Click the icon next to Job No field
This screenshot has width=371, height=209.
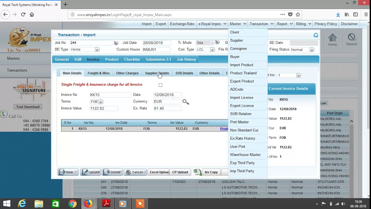(116, 43)
